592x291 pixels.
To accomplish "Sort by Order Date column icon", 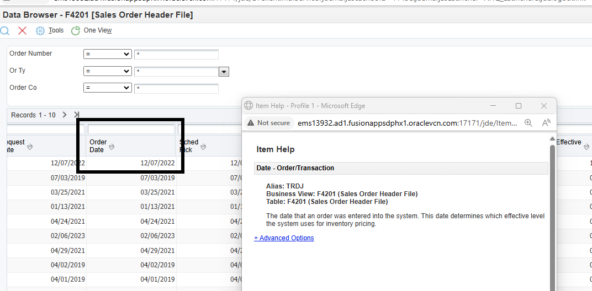I will (x=112, y=147).
